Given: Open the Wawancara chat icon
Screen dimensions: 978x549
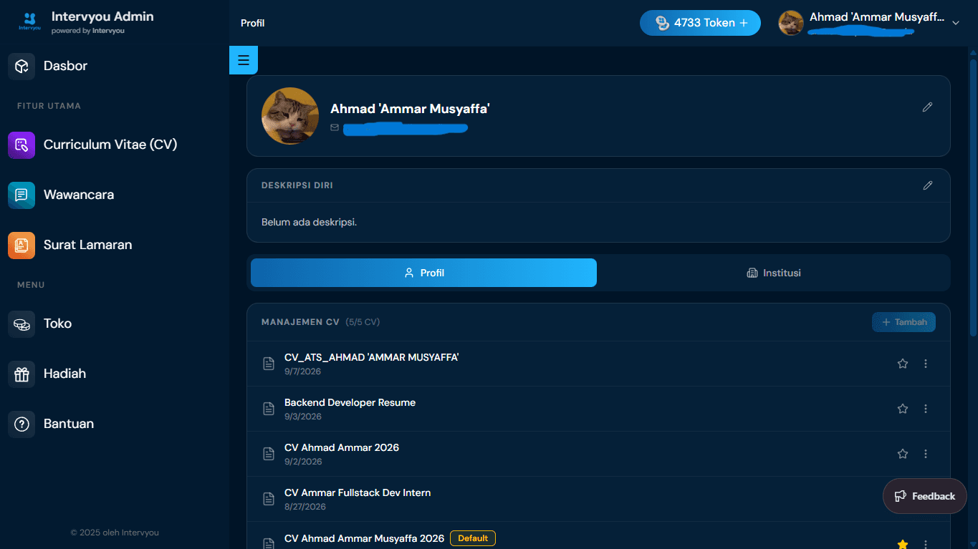Looking at the screenshot, I should (21, 195).
